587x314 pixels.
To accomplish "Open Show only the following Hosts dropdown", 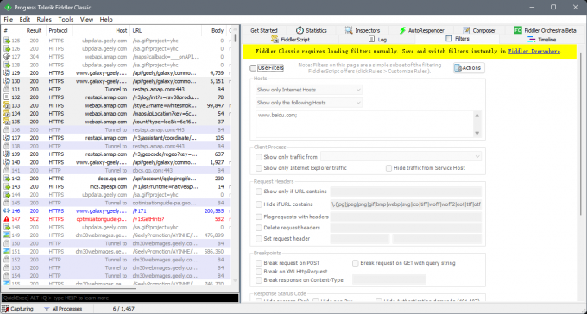I will click(309, 103).
